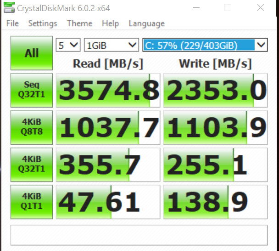
Task: Run all benchmarks with the All button
Action: pos(32,53)
